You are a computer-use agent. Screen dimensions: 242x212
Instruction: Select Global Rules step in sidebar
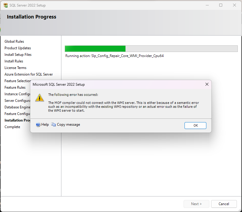[14, 42]
